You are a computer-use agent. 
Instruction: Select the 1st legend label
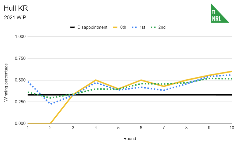point(142,28)
